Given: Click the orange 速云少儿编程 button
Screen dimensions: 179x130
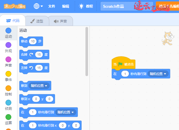Looking at the screenshot, I should [167, 6].
